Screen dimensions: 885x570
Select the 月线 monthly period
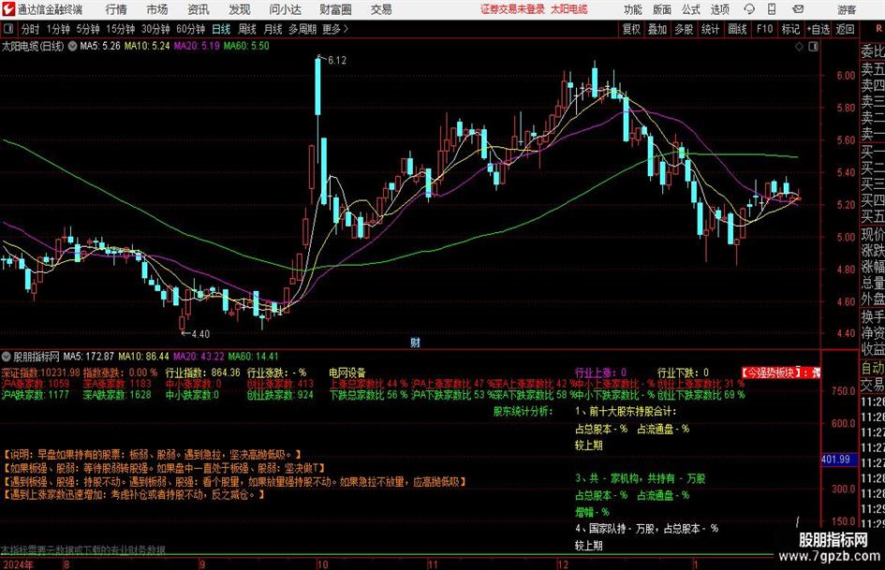coord(273,29)
